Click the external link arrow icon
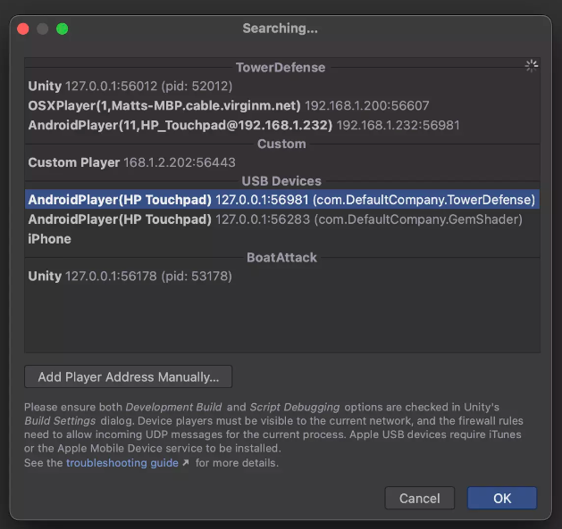 (x=185, y=463)
